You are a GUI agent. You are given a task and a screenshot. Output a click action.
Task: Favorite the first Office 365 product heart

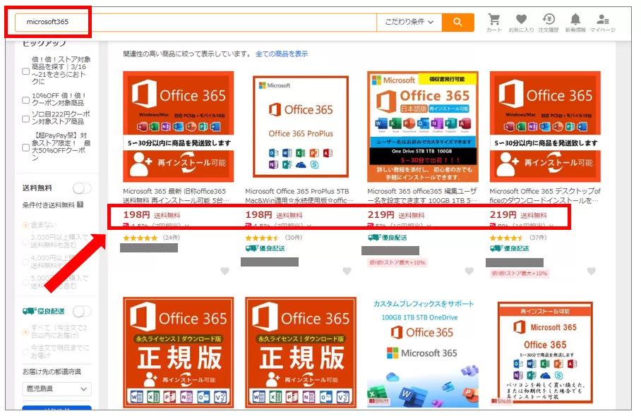coord(224,271)
